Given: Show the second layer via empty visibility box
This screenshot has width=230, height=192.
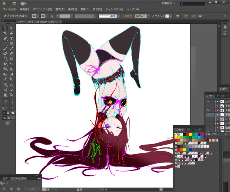Looking at the screenshot, I should tap(208, 106).
